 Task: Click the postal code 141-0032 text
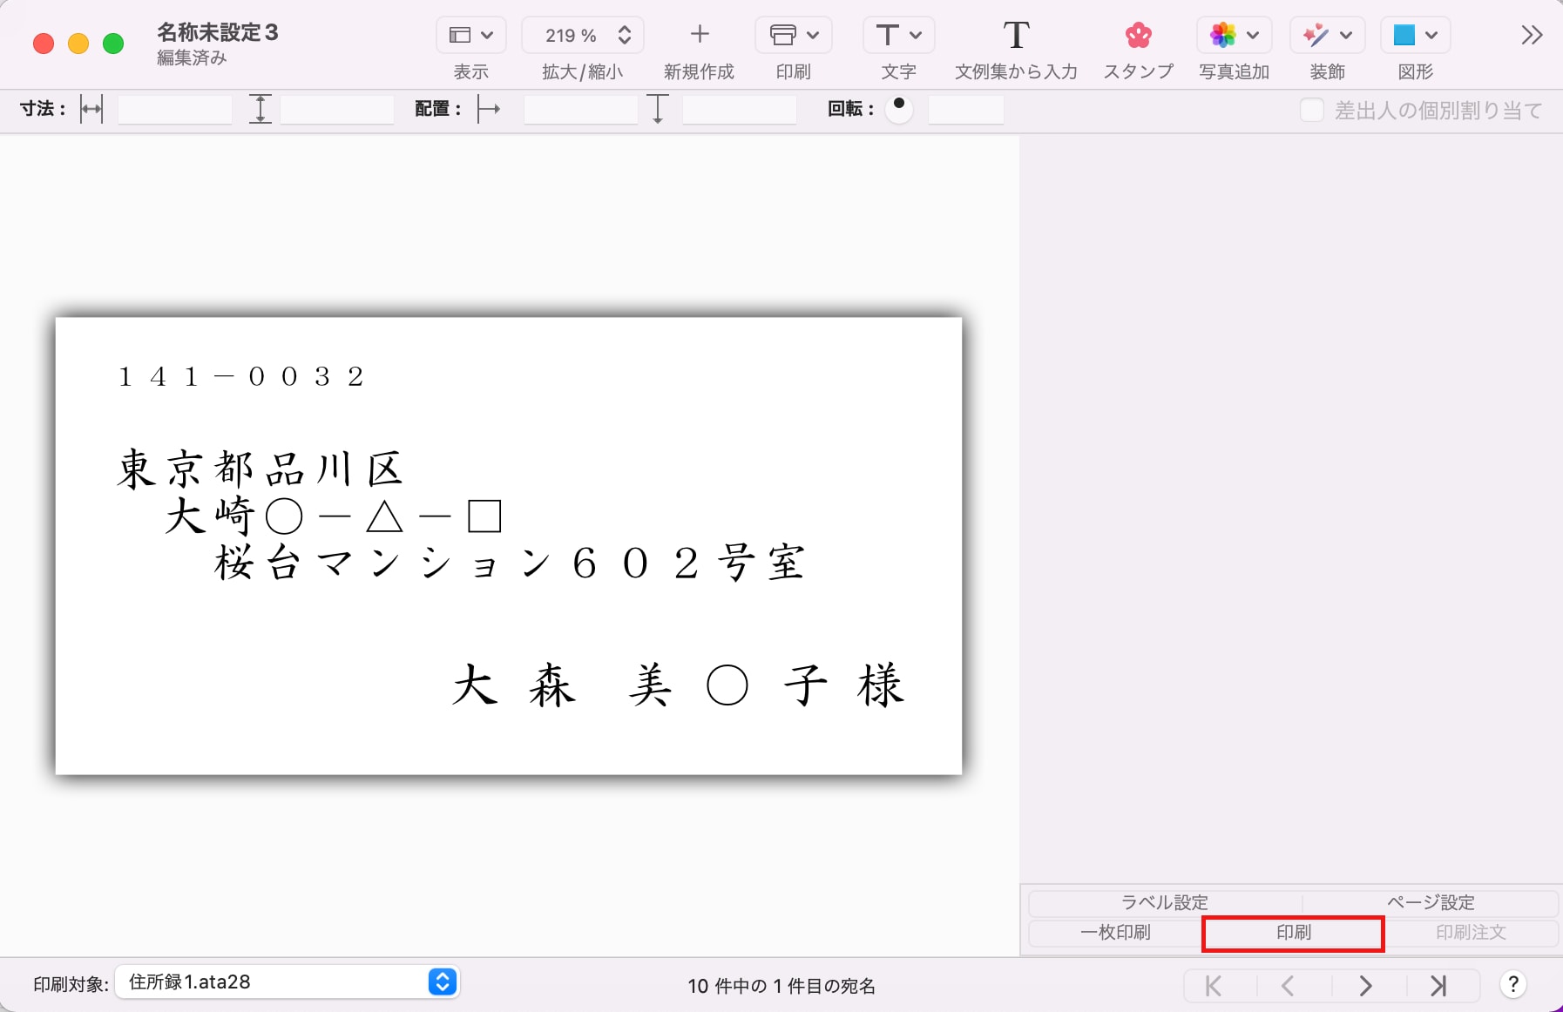click(x=241, y=376)
